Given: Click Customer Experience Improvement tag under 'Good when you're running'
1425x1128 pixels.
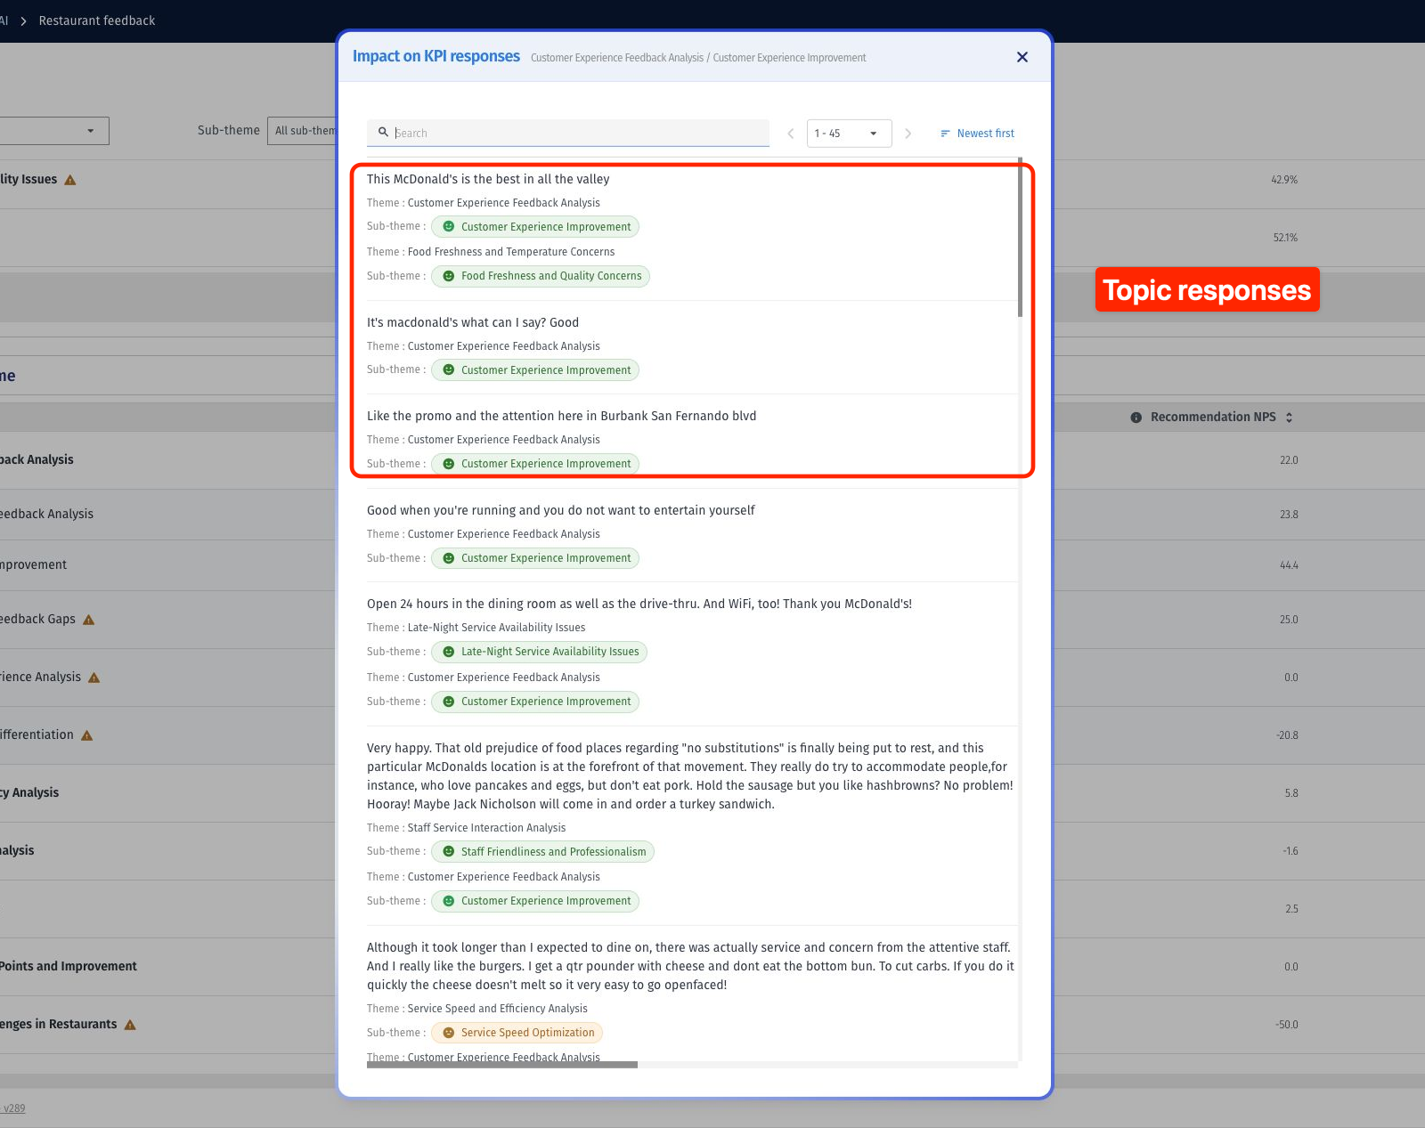Looking at the screenshot, I should 535,558.
